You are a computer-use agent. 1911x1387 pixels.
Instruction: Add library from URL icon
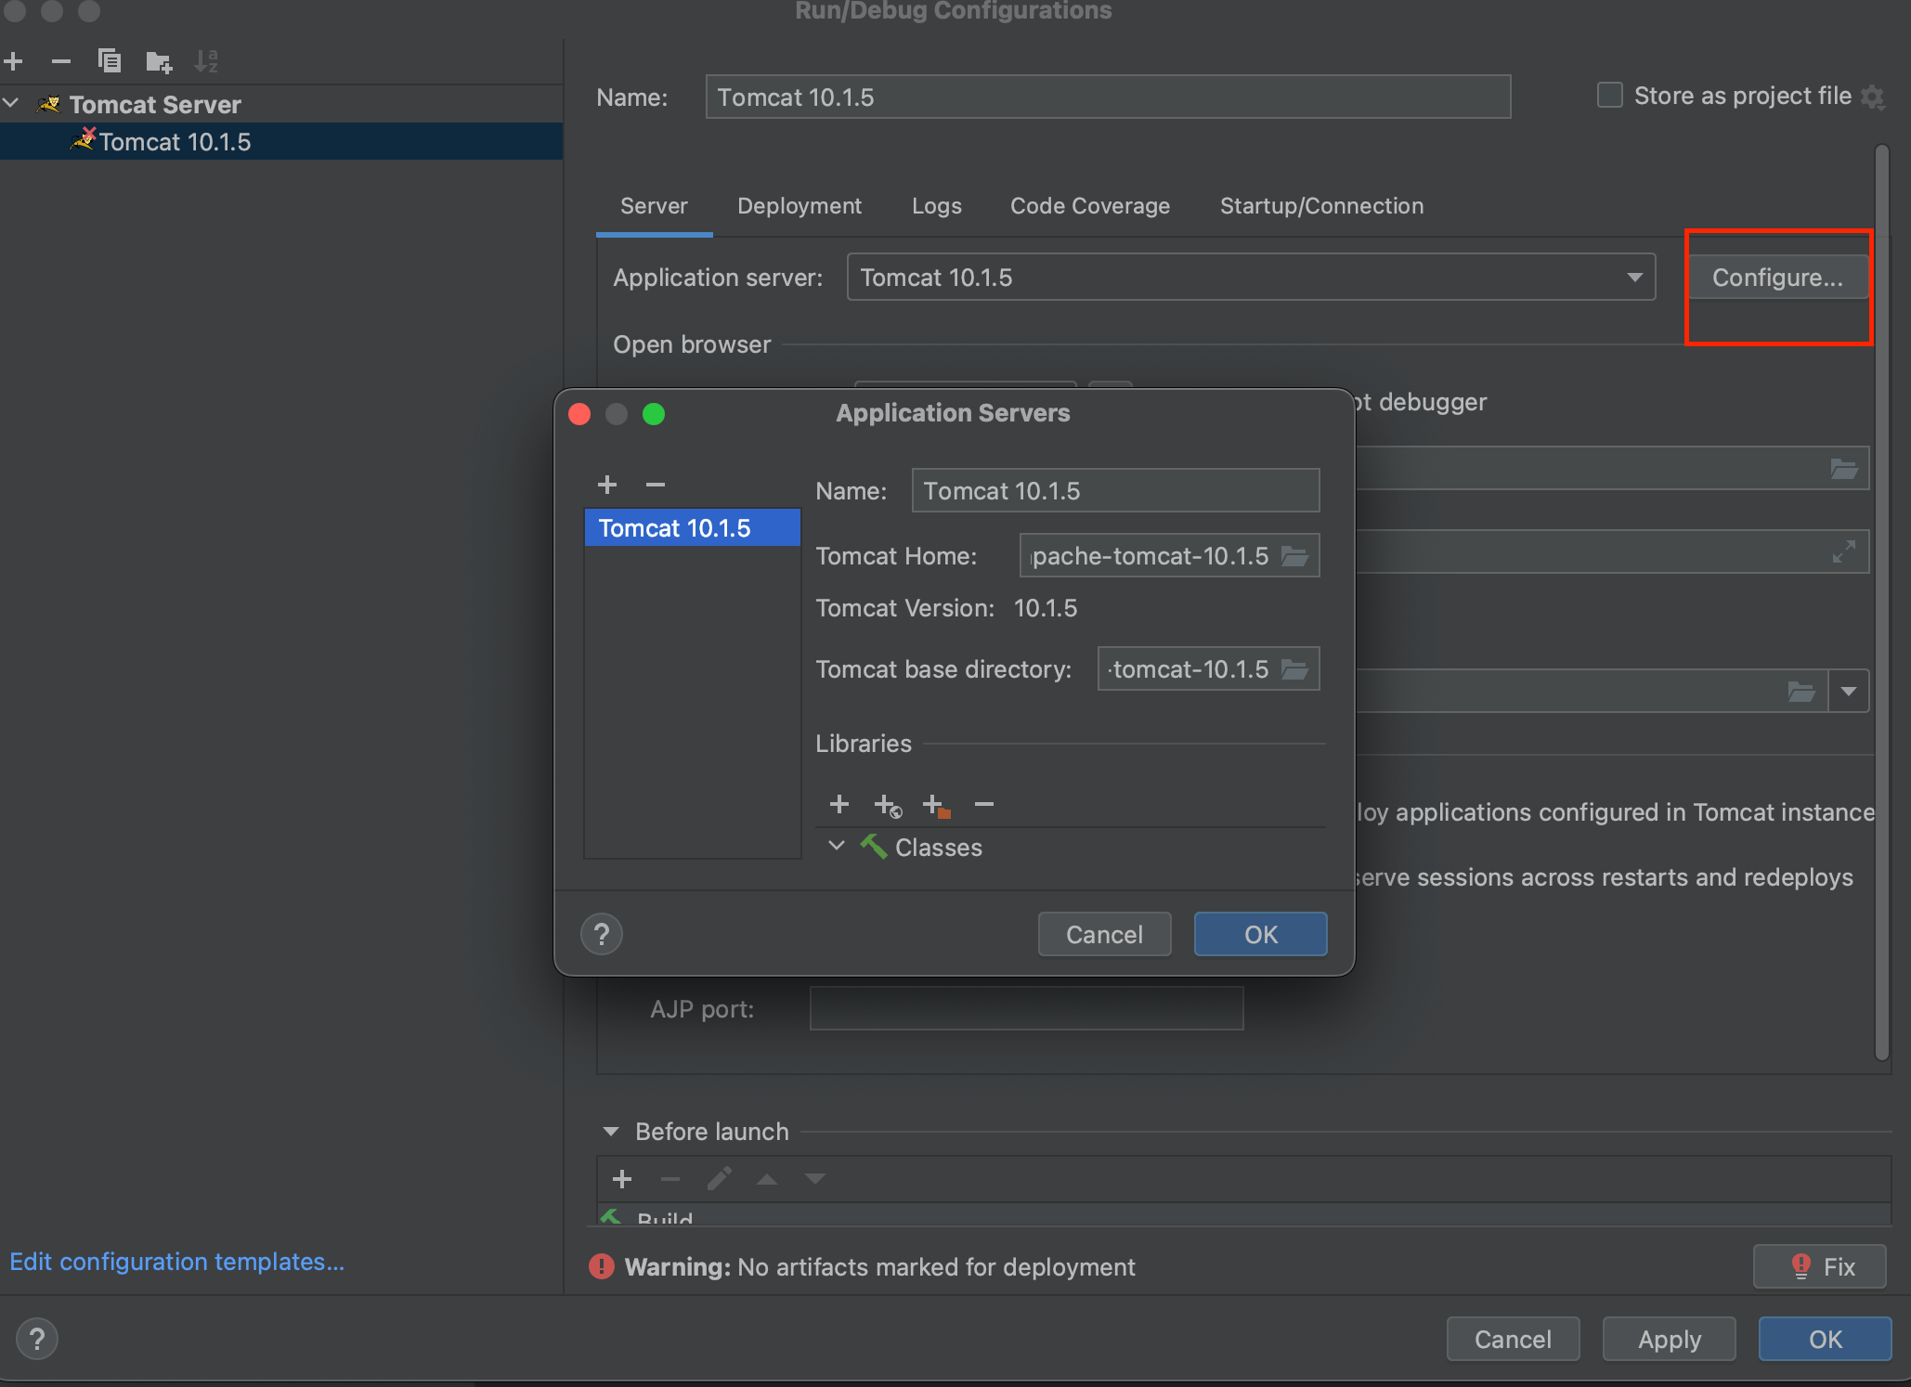(x=889, y=806)
